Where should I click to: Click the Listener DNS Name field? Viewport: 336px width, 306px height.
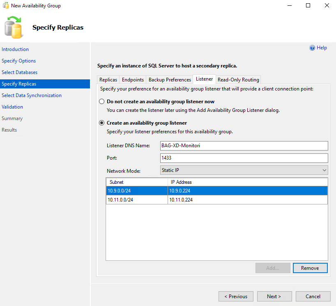(244, 146)
